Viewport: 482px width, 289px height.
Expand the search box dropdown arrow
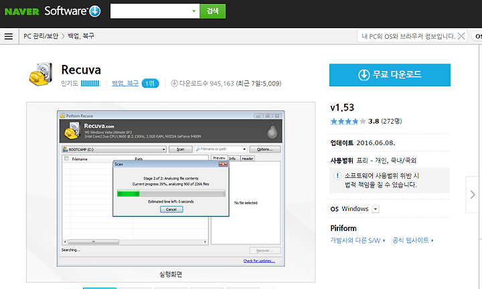[x=194, y=11]
